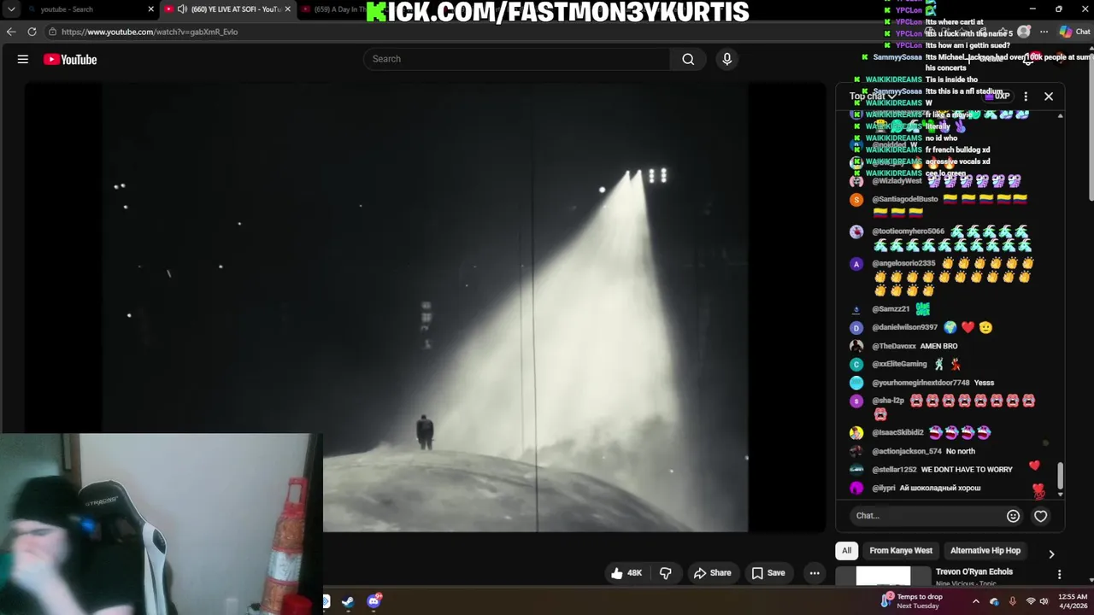Open the browser settings ellipsis menu
1094x615 pixels.
[1044, 32]
